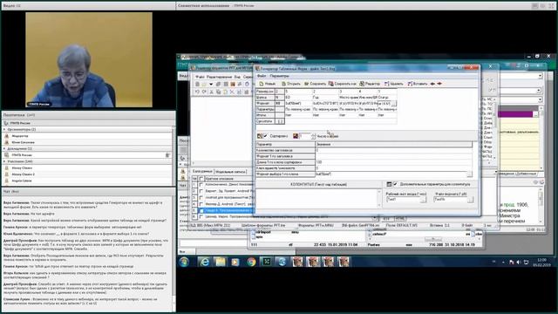
Task: Click the black left arrow toolbar icon
Action: pyautogui.click(x=432, y=84)
